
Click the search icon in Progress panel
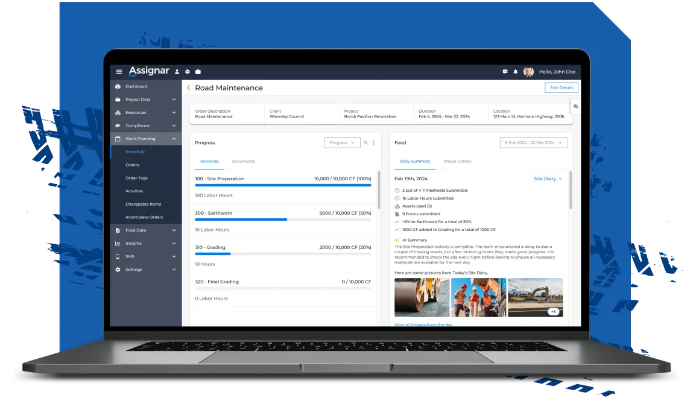[365, 143]
